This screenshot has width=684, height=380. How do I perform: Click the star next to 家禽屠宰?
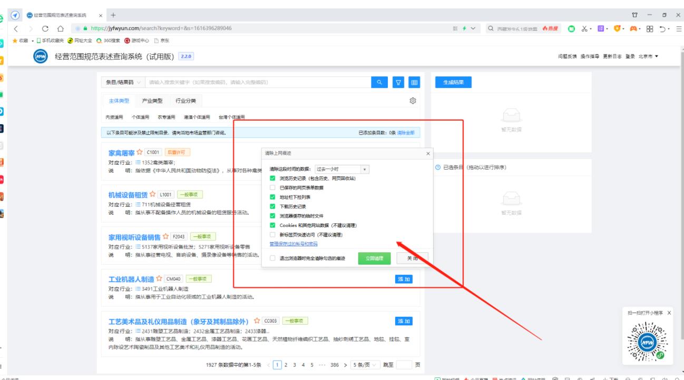(x=140, y=153)
